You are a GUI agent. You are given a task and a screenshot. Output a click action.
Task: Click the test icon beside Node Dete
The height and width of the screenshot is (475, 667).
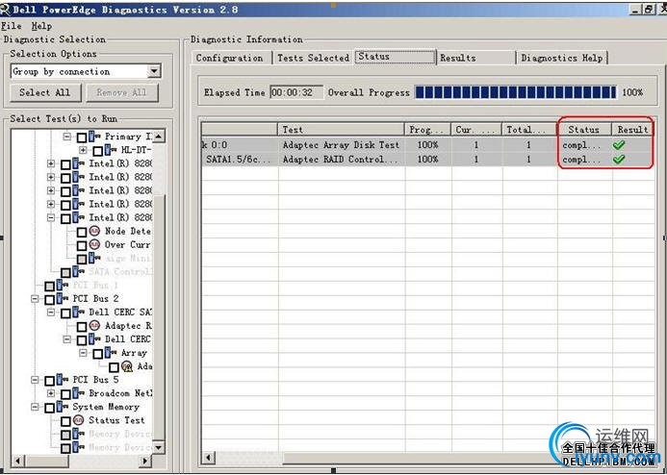point(94,231)
